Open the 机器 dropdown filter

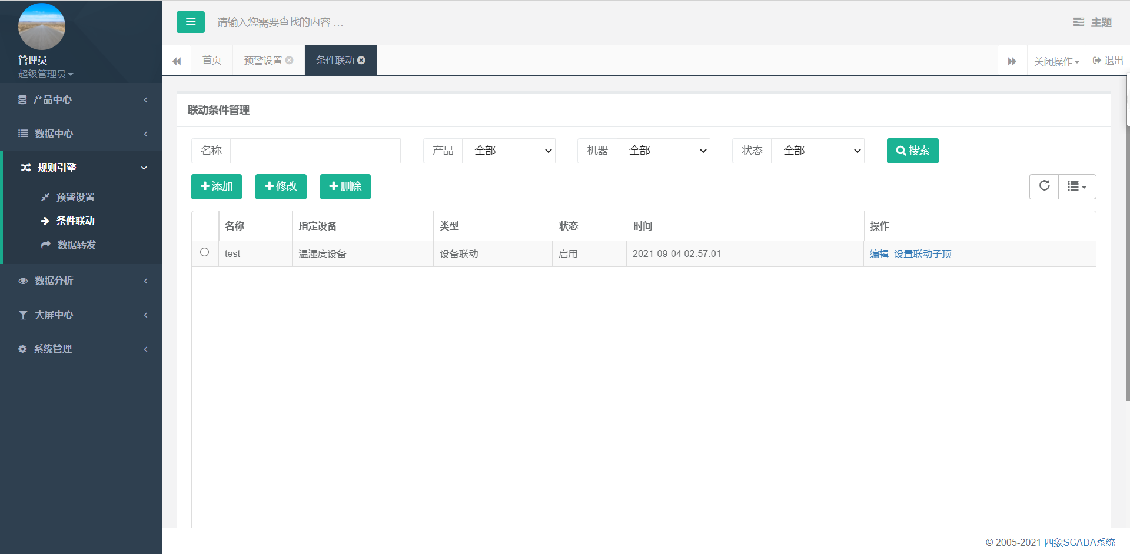(x=663, y=151)
